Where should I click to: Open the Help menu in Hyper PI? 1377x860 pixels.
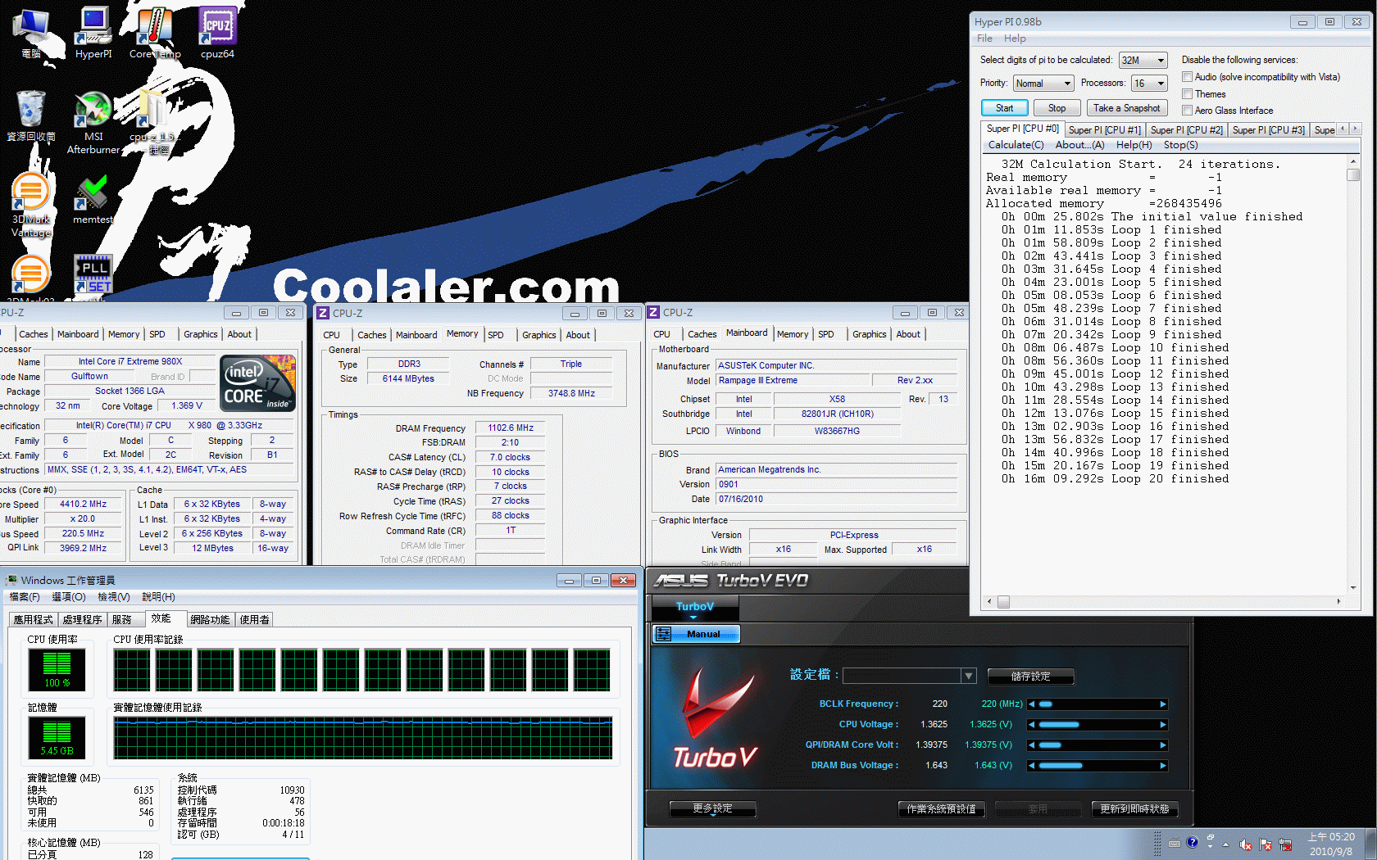pyautogui.click(x=1015, y=38)
